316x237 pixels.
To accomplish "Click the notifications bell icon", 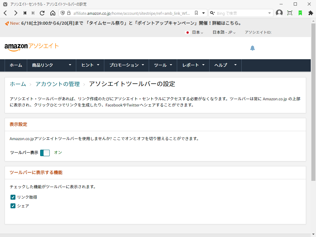I will [252, 48].
